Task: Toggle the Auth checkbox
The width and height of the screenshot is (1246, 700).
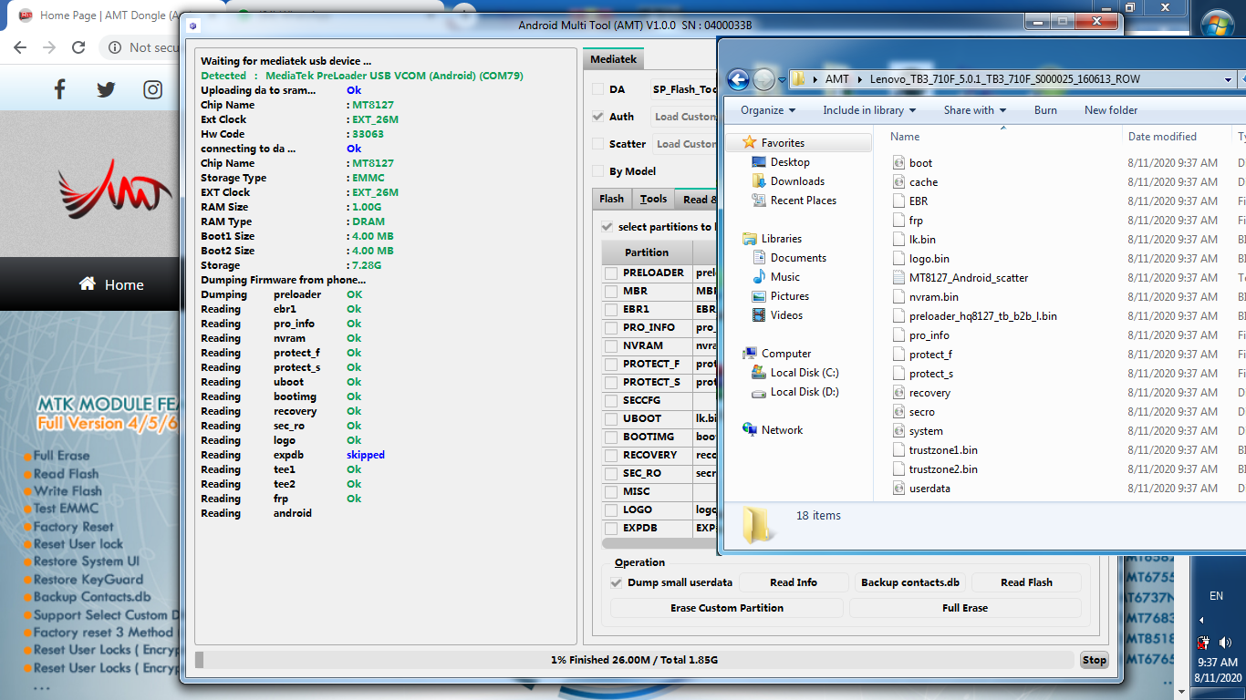Action: [597, 117]
